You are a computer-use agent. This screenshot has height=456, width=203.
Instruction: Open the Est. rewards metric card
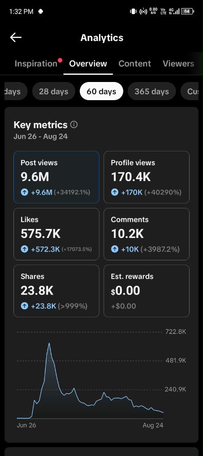(147, 291)
